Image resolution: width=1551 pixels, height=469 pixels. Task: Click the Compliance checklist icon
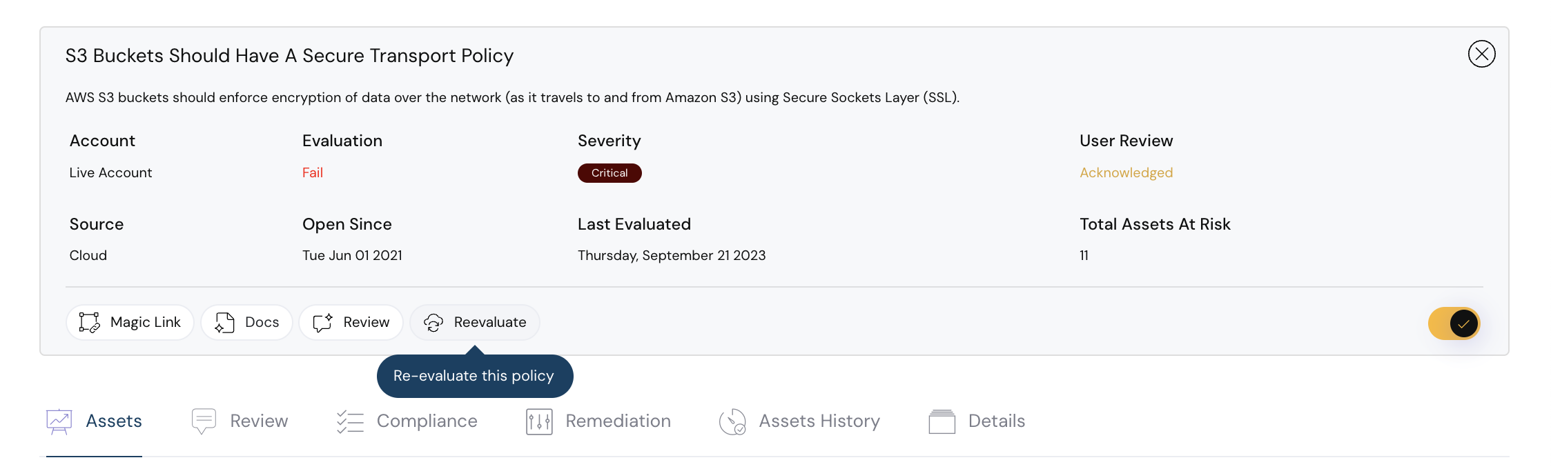point(350,421)
